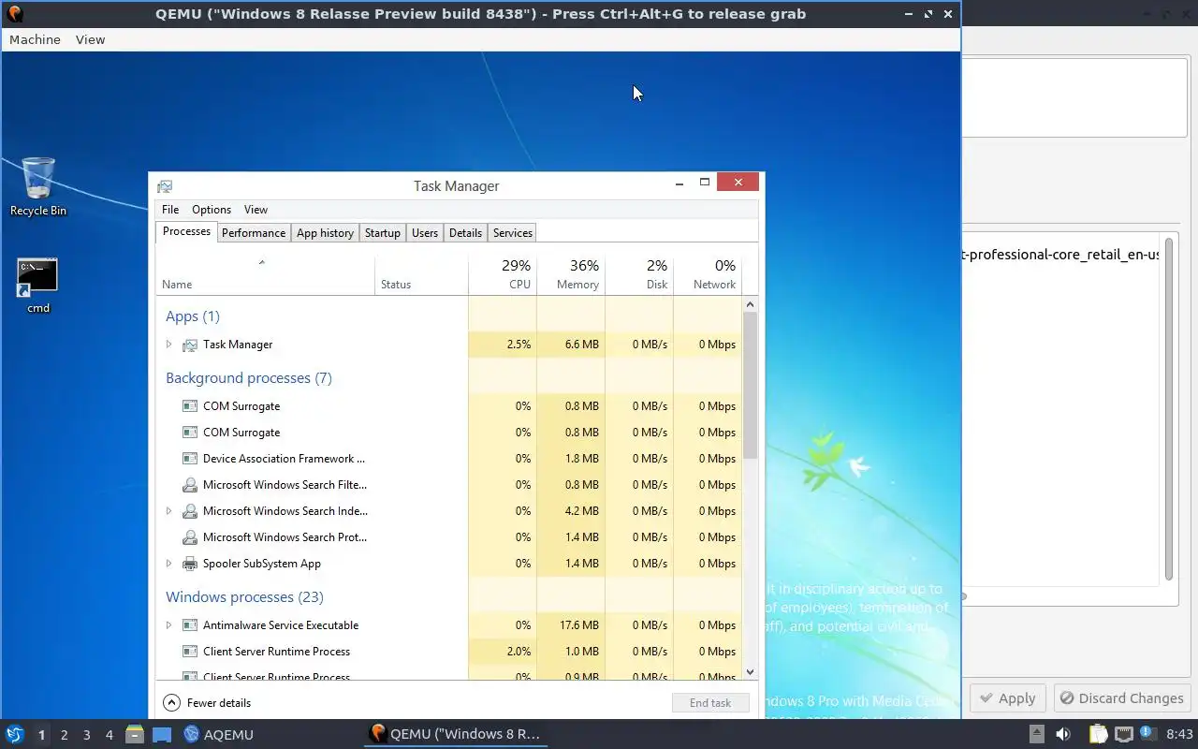Click the process list scroll-up arrow
The width and height of the screenshot is (1198, 749).
click(x=750, y=305)
